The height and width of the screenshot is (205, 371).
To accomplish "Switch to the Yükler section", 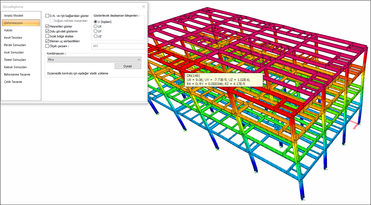I will click(x=8, y=30).
